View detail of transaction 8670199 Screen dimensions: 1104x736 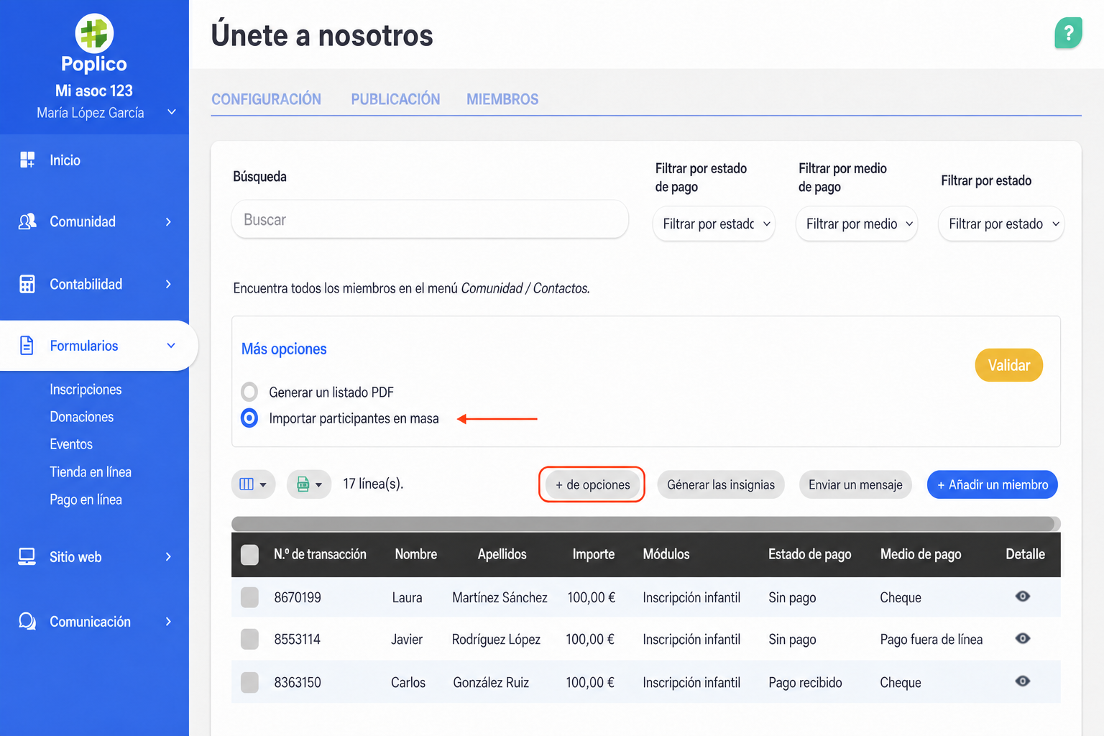[1023, 597]
